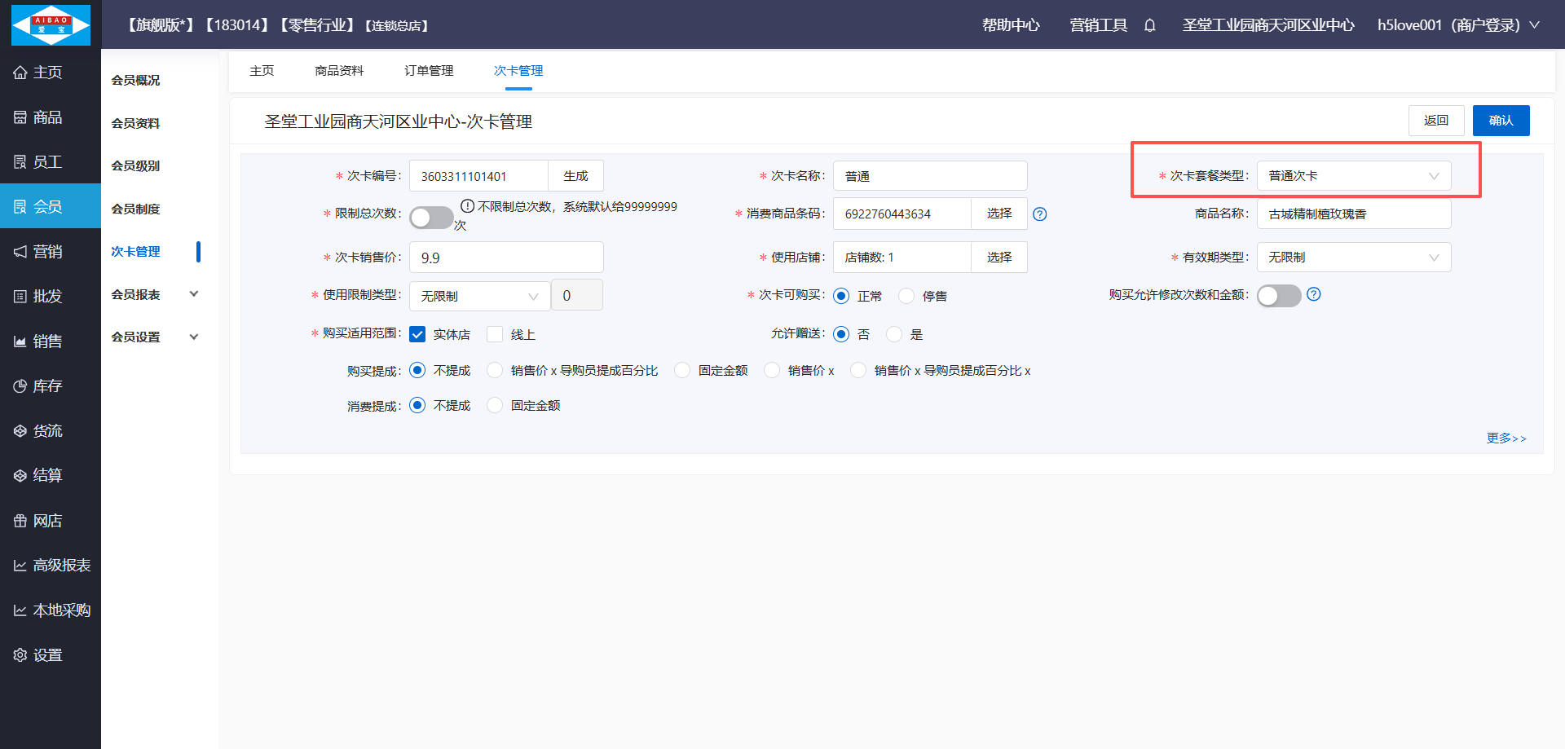Go to 库存 in the sidebar
Viewport: 1565px width, 749px height.
tap(50, 386)
